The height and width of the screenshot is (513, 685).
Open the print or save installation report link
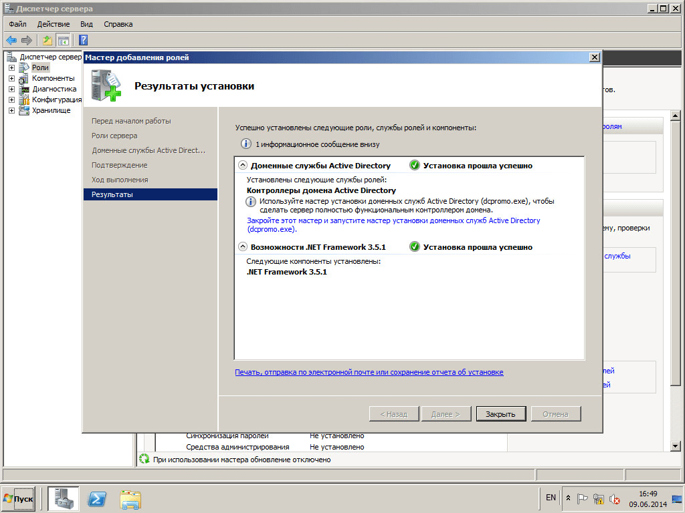coord(369,372)
